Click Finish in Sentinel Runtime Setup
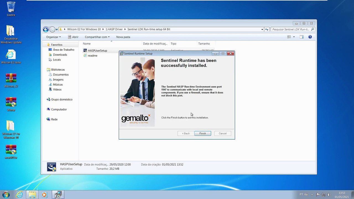Screen dimensions: 354x199 pyautogui.click(x=202, y=133)
